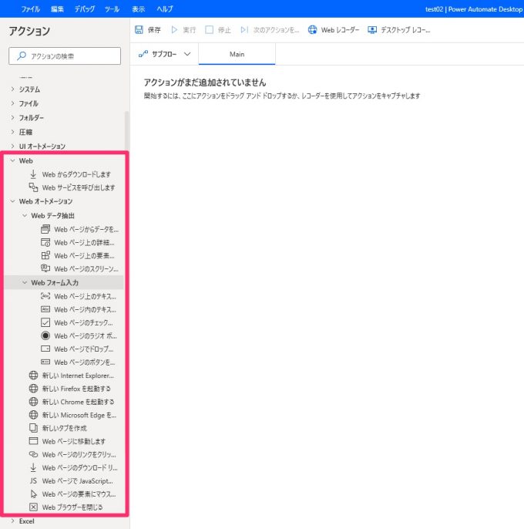Select 新しいタブを作成 icon
The image size is (524, 529).
(33, 428)
